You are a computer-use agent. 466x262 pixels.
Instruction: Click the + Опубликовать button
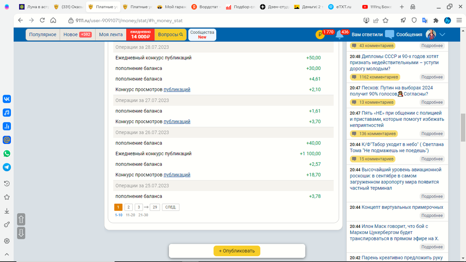click(x=236, y=251)
